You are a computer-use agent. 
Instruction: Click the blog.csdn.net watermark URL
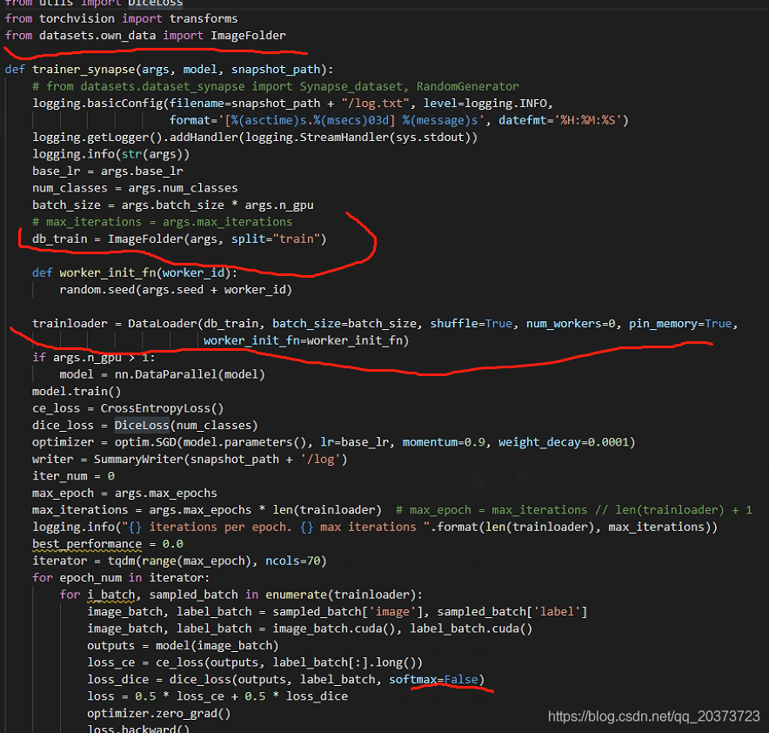pos(654,716)
